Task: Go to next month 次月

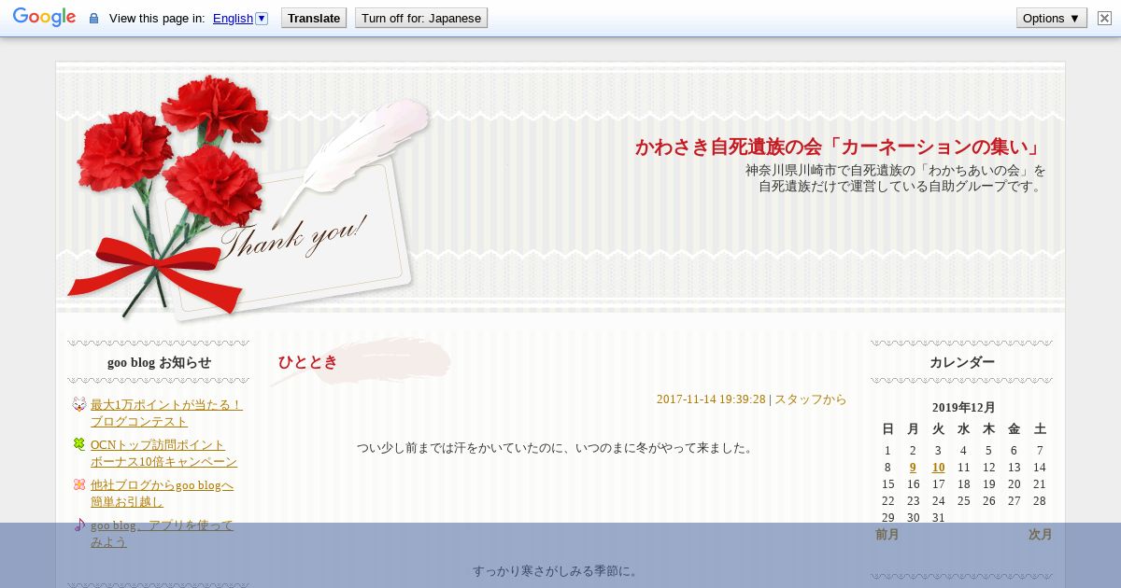Action: click(1040, 535)
